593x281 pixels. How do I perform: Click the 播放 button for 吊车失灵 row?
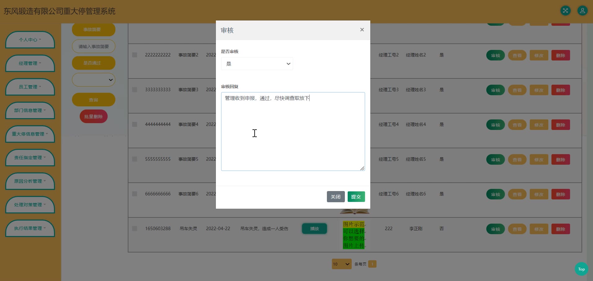tap(314, 229)
